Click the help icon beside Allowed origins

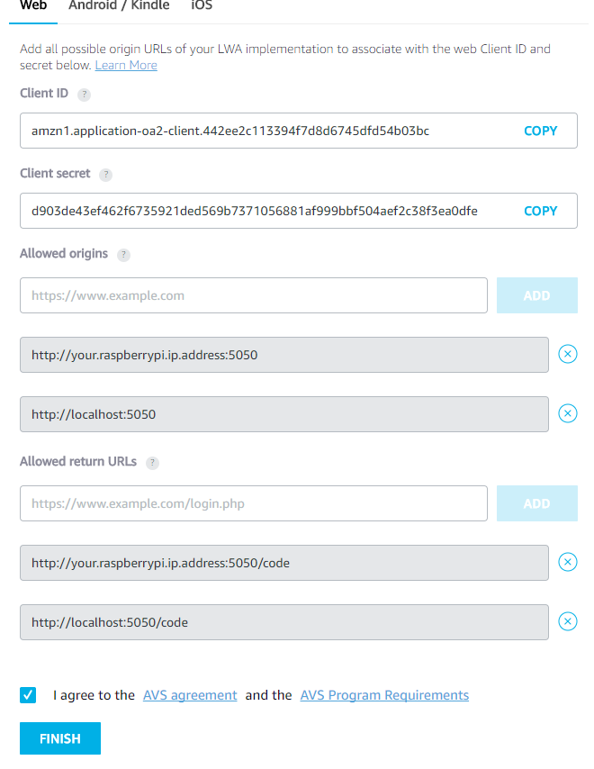tap(124, 255)
